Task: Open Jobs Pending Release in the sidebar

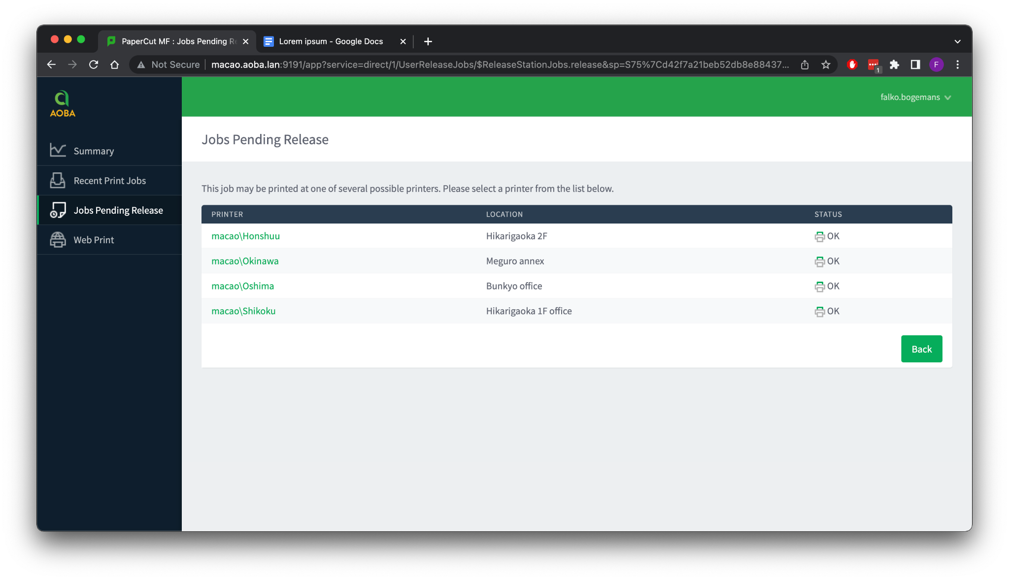Action: click(118, 210)
